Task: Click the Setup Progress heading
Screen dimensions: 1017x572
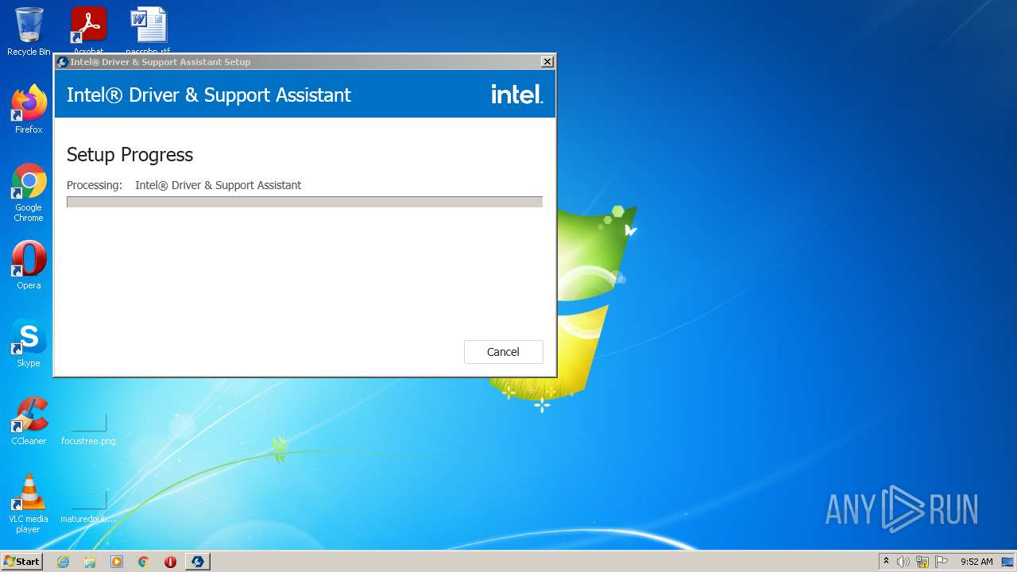Action: tap(130, 154)
